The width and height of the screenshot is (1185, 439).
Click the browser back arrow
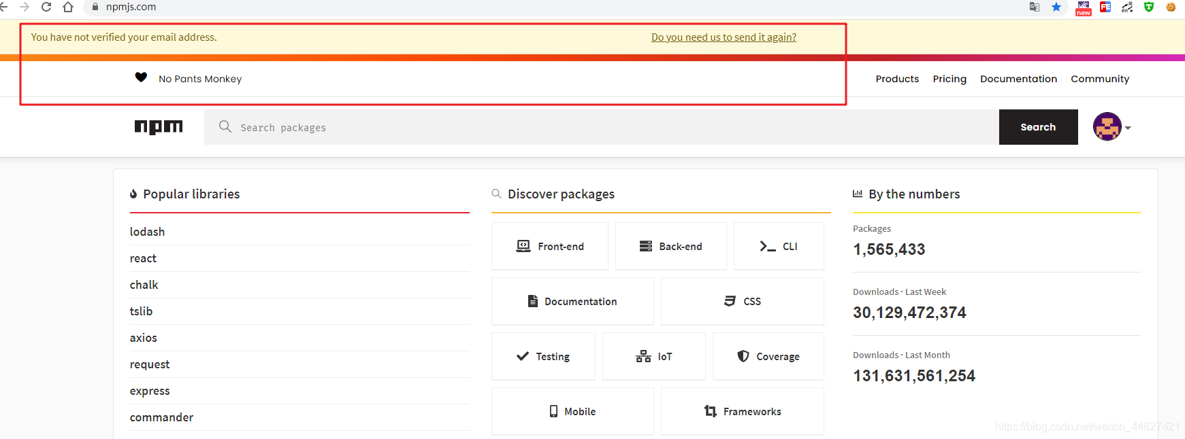(3, 7)
